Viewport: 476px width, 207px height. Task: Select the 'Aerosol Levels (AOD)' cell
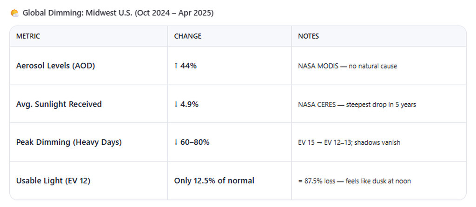coord(55,66)
